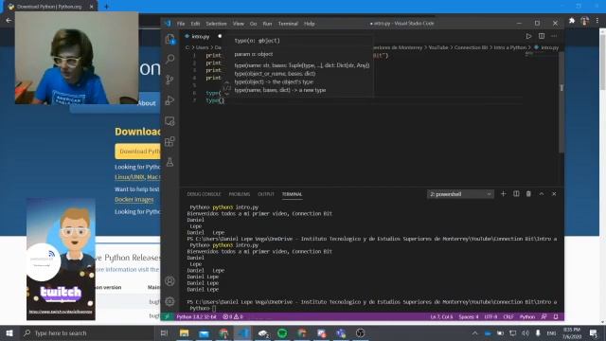Change language mode Python in status bar
The width and height of the screenshot is (606, 341).
point(527,316)
